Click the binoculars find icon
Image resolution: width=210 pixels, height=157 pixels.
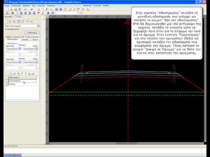click(x=48, y=13)
